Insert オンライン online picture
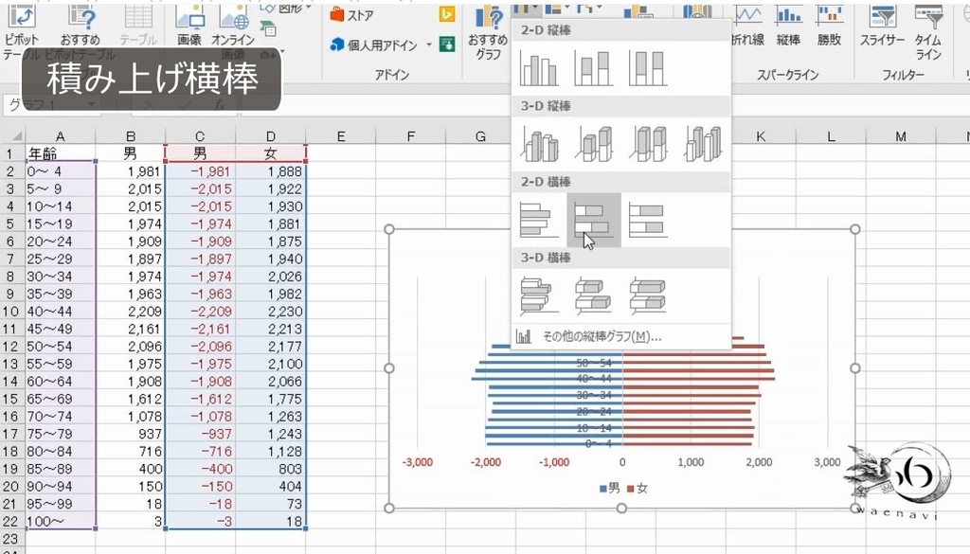This screenshot has height=554, width=970. coord(233,26)
